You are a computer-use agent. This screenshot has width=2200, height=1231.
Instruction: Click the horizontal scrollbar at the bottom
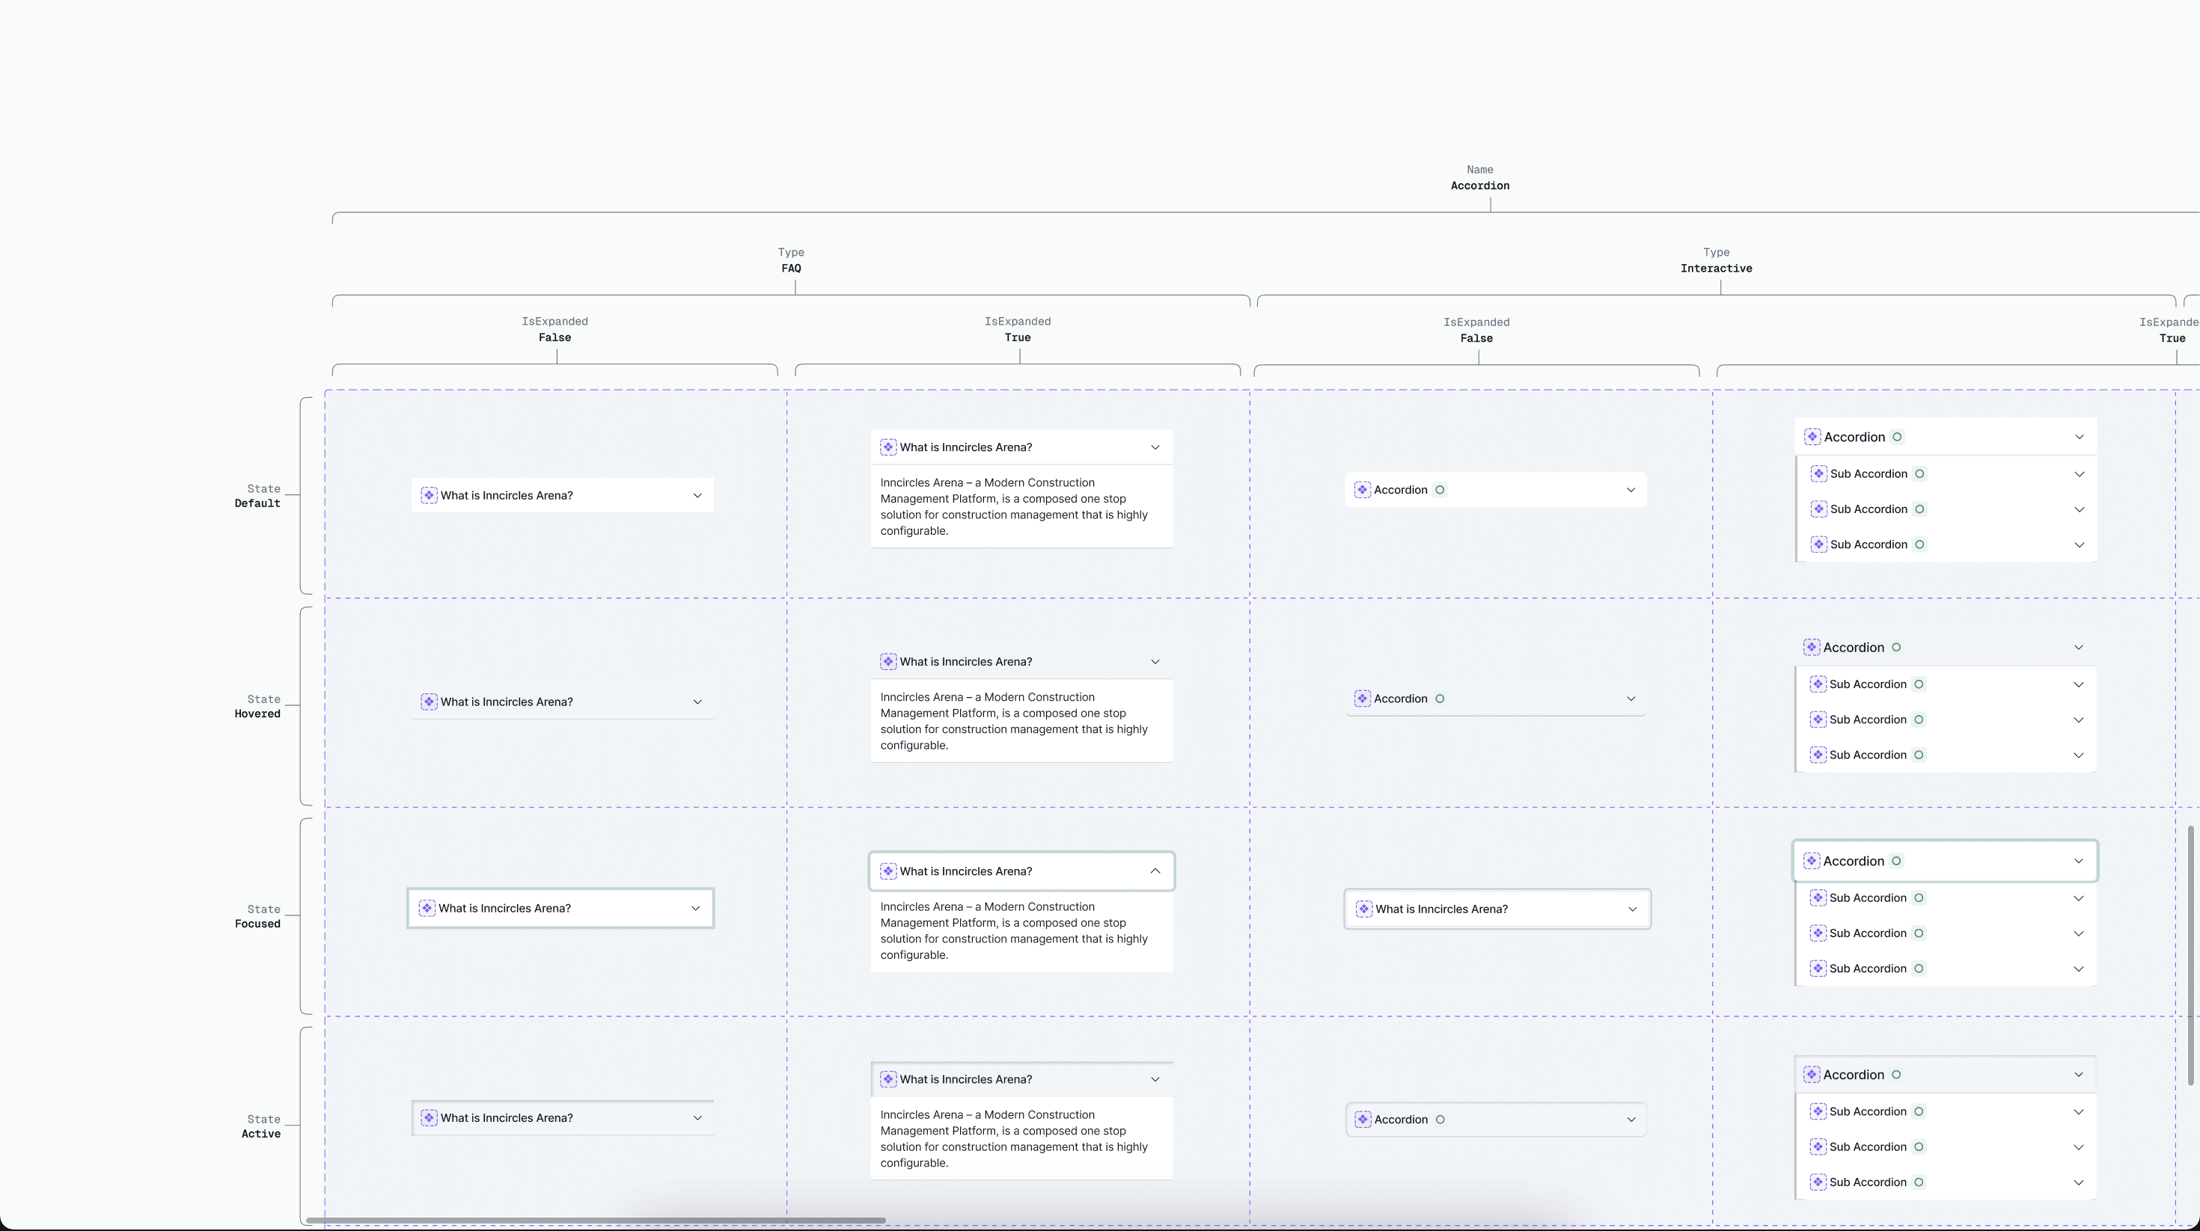[x=595, y=1220]
